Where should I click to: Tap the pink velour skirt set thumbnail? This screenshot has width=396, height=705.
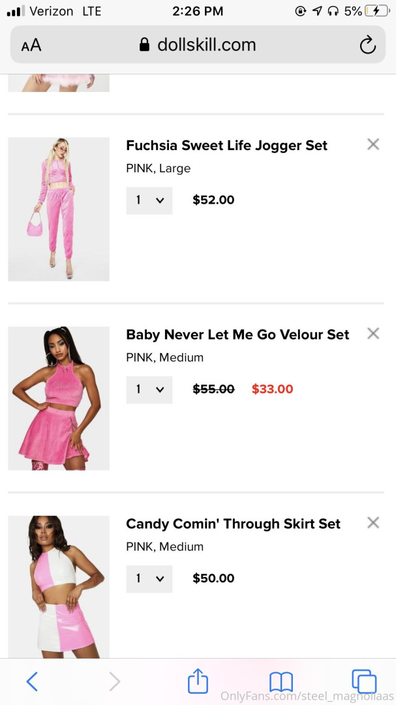click(x=59, y=398)
